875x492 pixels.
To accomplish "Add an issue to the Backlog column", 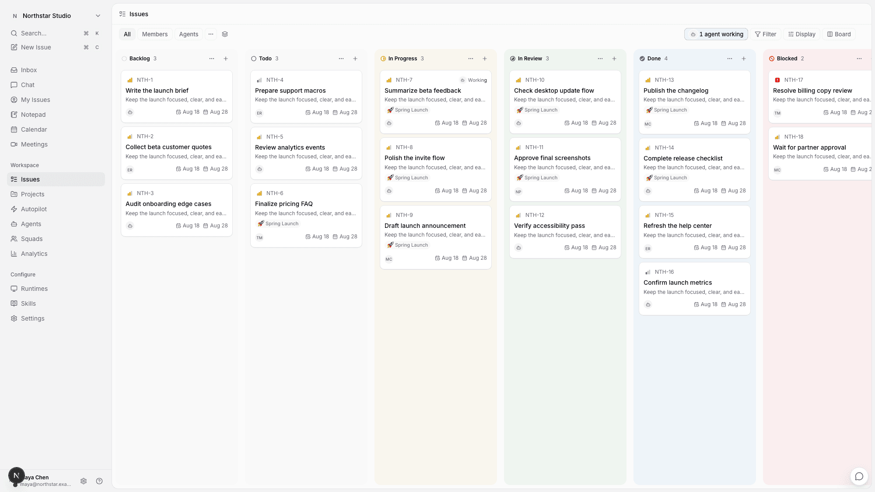I will click(x=226, y=59).
